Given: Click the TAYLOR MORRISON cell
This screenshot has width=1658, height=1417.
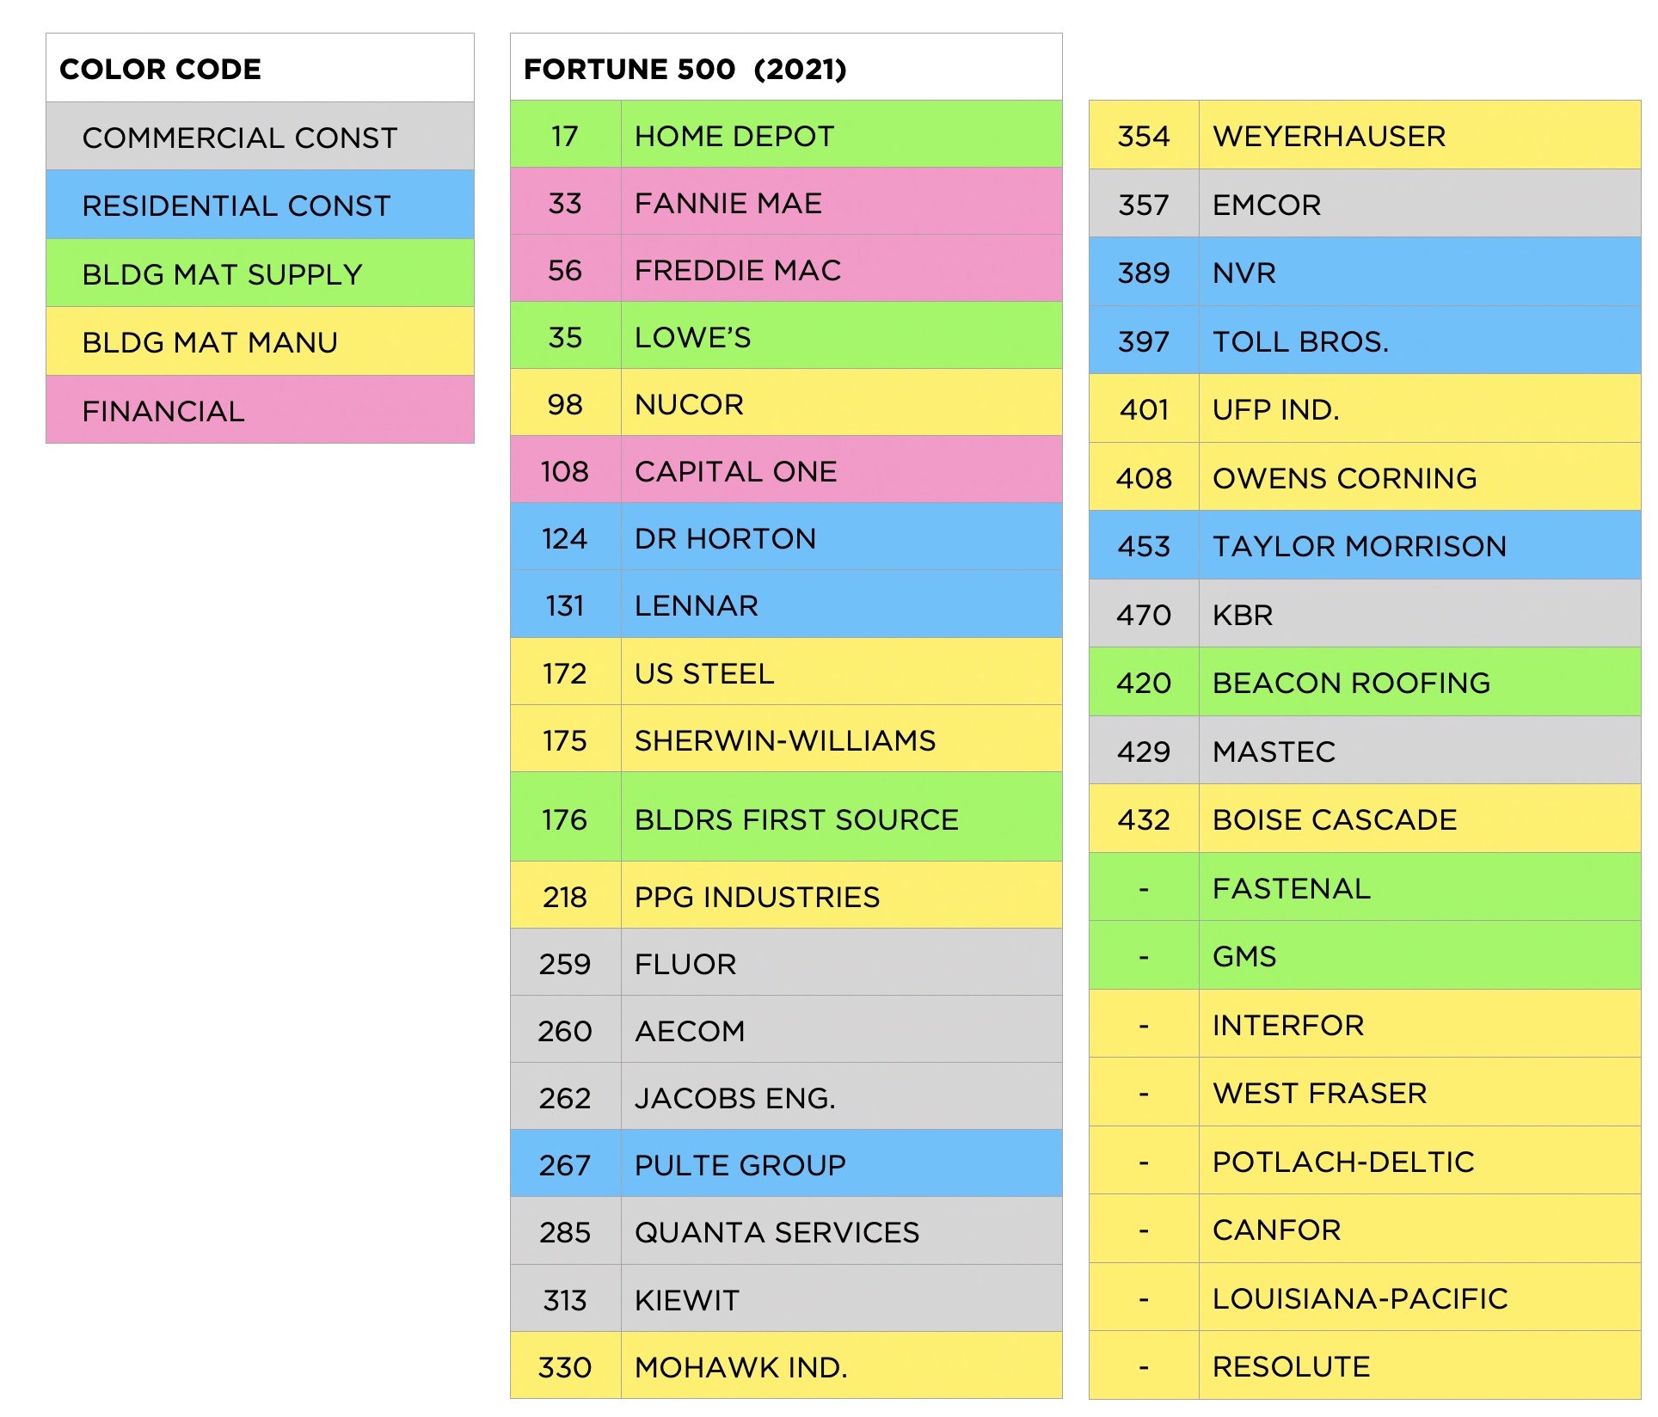Looking at the screenshot, I should click(x=1420, y=544).
